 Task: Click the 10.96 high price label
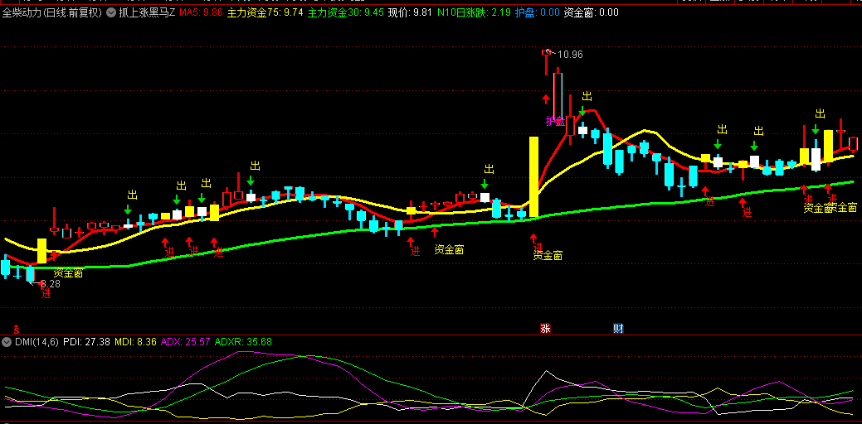570,55
